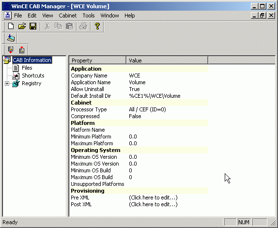Click the list icon with red up arrow
The image size is (278, 228).
click(x=22, y=50)
